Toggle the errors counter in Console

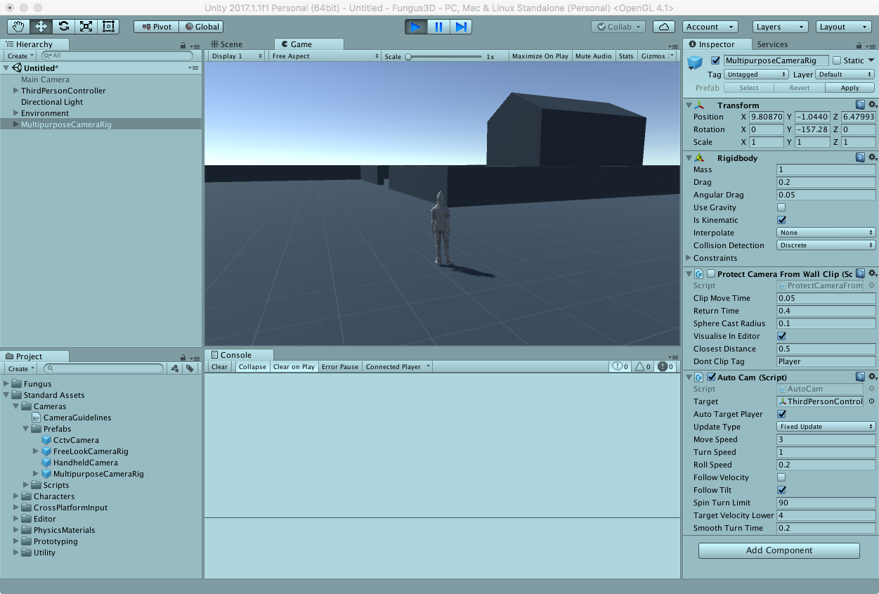tap(665, 366)
